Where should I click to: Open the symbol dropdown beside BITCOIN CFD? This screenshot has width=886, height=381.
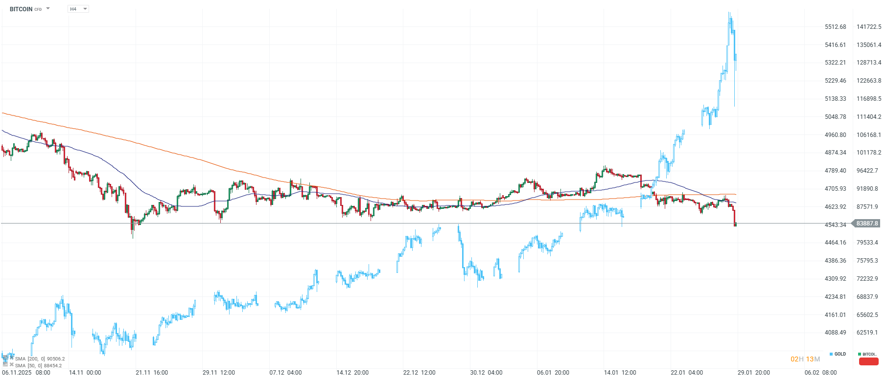pyautogui.click(x=47, y=8)
